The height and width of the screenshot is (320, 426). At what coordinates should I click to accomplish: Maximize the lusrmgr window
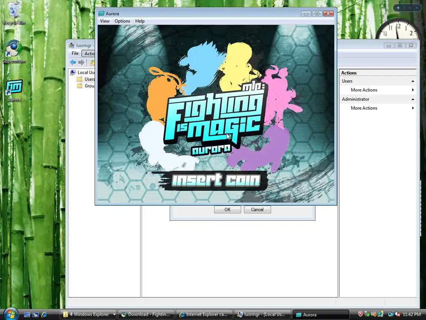coord(400,46)
